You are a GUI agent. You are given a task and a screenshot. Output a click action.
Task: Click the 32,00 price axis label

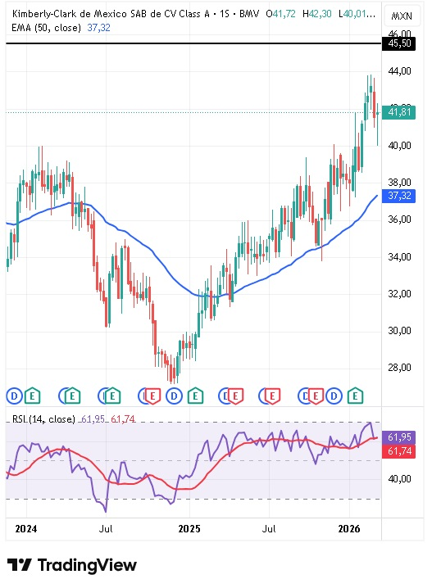399,294
